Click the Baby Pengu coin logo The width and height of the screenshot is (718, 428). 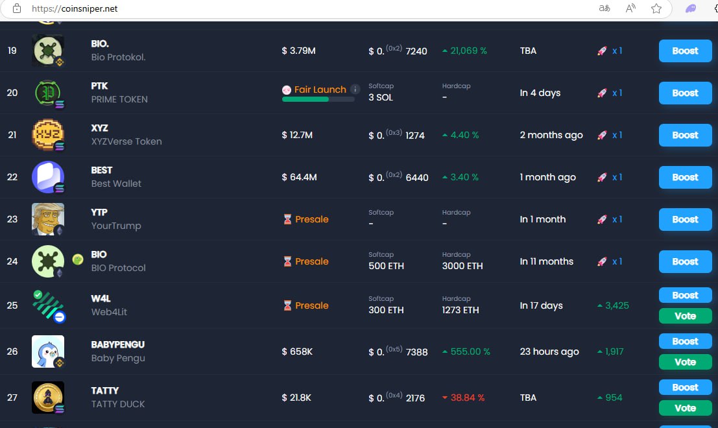tap(48, 351)
